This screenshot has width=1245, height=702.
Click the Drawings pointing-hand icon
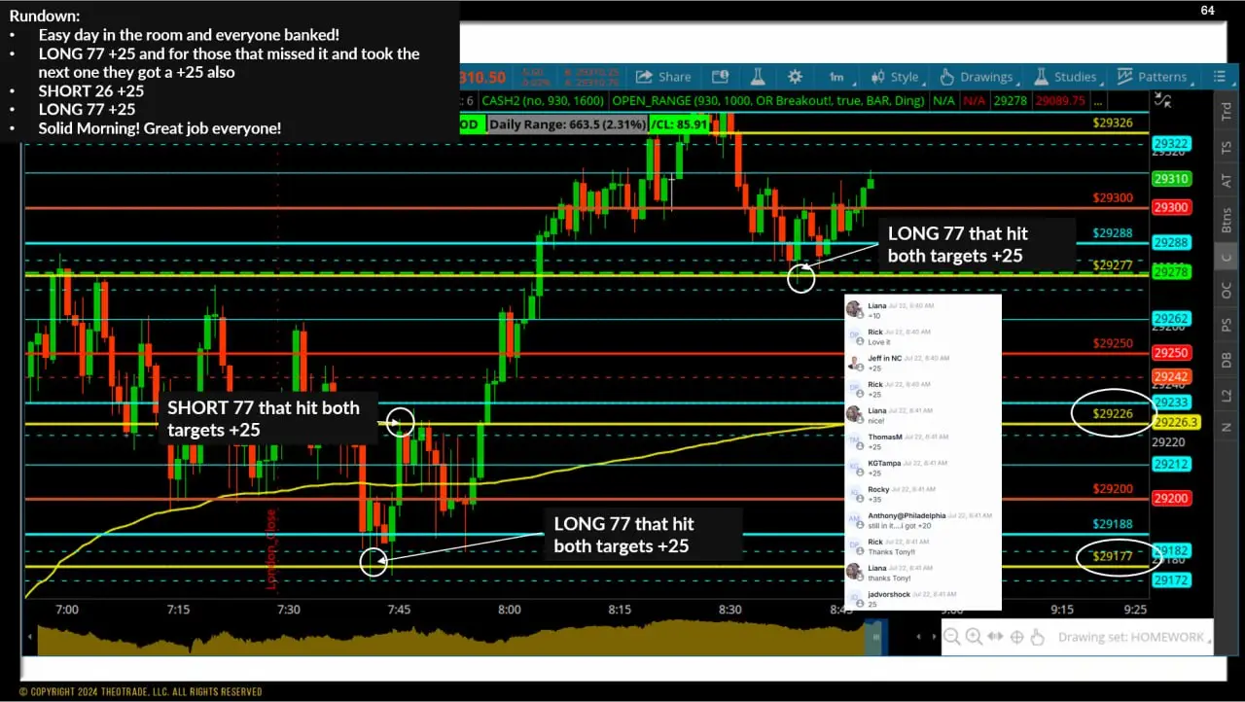(946, 77)
